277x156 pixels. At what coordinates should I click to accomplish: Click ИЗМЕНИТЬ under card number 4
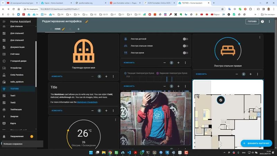(201, 74)
